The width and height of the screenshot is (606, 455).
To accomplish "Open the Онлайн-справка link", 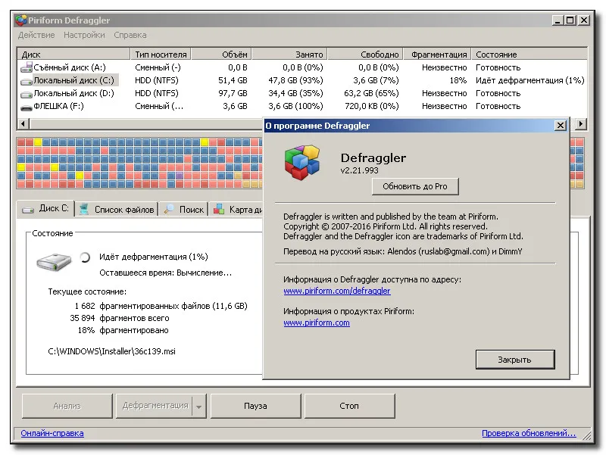I will point(52,433).
